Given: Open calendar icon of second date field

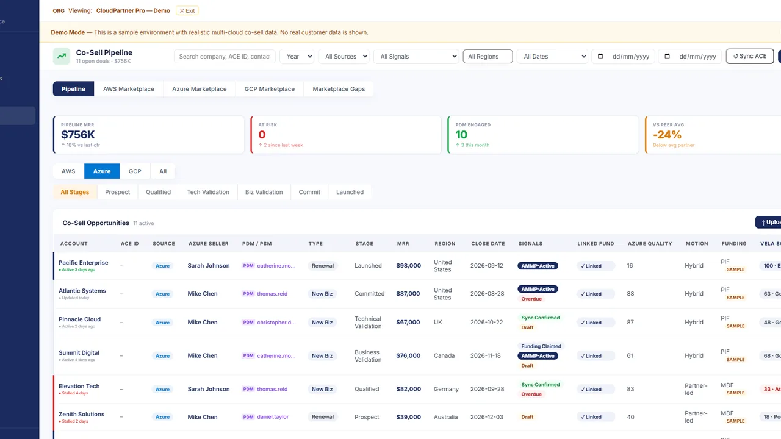Looking at the screenshot, I should click(667, 56).
